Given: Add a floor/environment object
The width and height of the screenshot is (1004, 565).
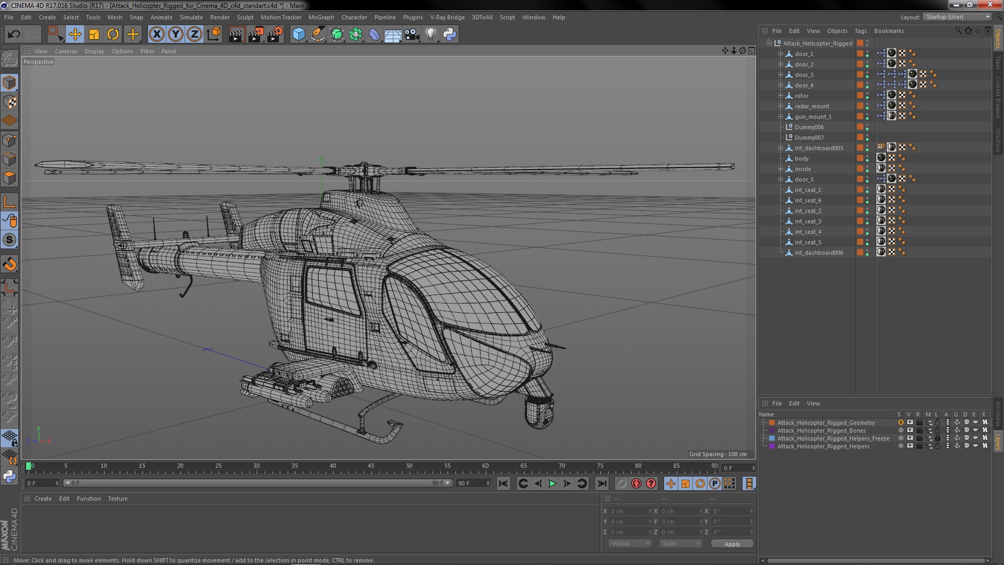Looking at the screenshot, I should coord(393,35).
